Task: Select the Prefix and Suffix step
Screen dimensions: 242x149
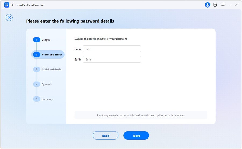Action: pyautogui.click(x=52, y=55)
